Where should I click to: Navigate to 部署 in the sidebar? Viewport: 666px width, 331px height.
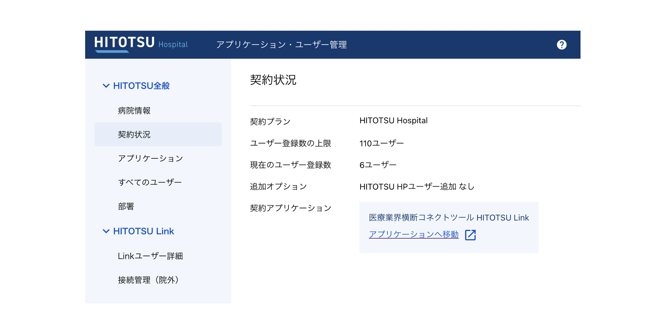(x=126, y=207)
